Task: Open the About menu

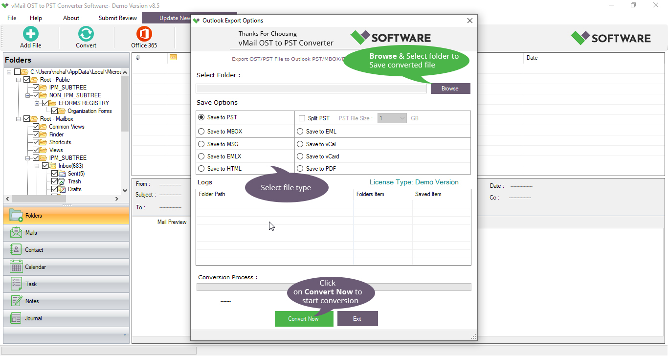Action: tap(71, 18)
